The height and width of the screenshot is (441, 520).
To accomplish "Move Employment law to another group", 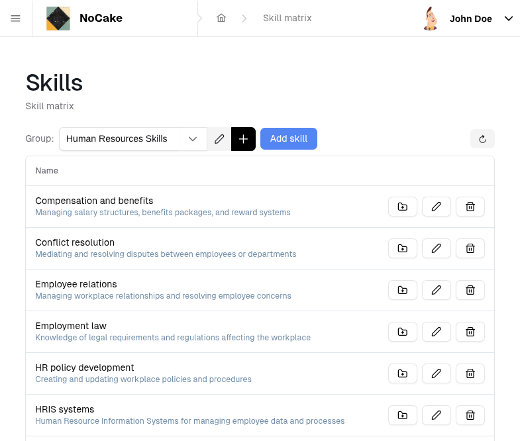I will pyautogui.click(x=403, y=332).
